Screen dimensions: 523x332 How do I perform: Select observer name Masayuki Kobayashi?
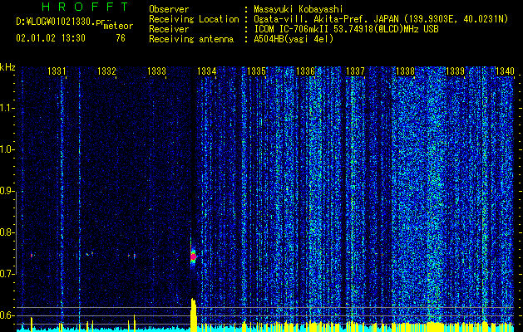pyautogui.click(x=298, y=9)
